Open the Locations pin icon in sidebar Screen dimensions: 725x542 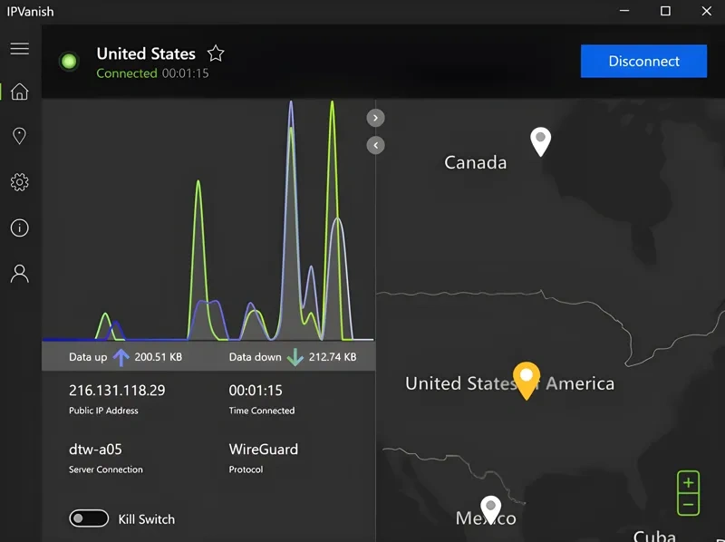click(x=19, y=136)
